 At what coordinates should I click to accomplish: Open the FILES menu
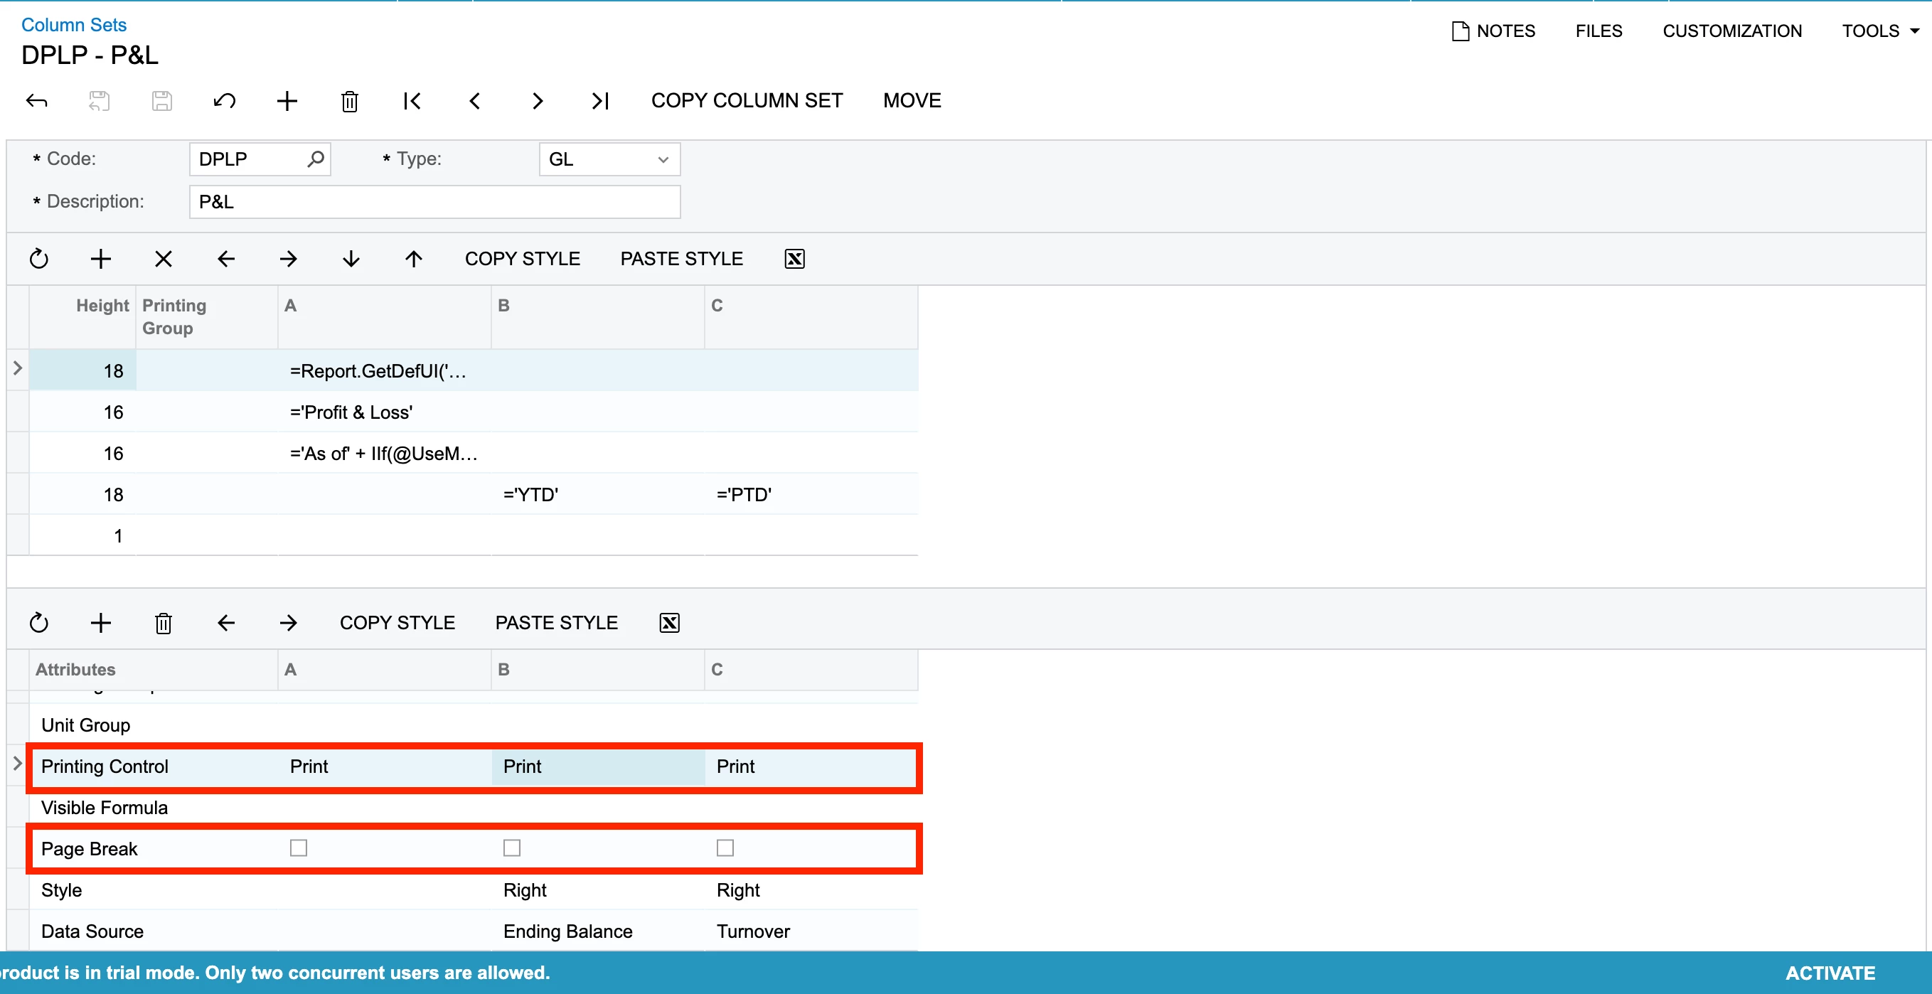(1599, 31)
